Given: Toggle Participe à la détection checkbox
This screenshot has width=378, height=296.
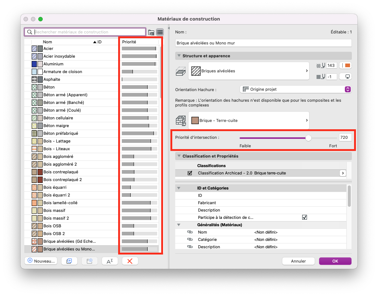Looking at the screenshot, I should 304,217.
